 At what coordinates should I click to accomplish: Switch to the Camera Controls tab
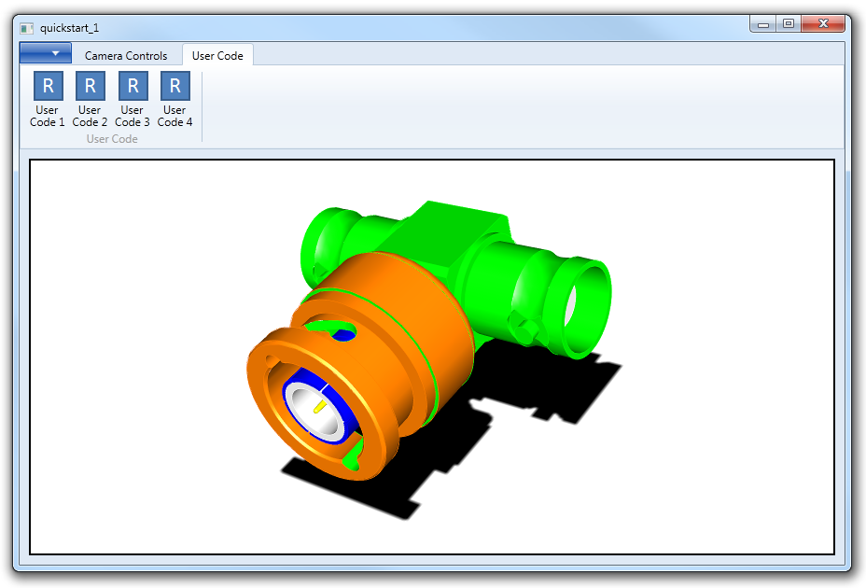pyautogui.click(x=126, y=56)
